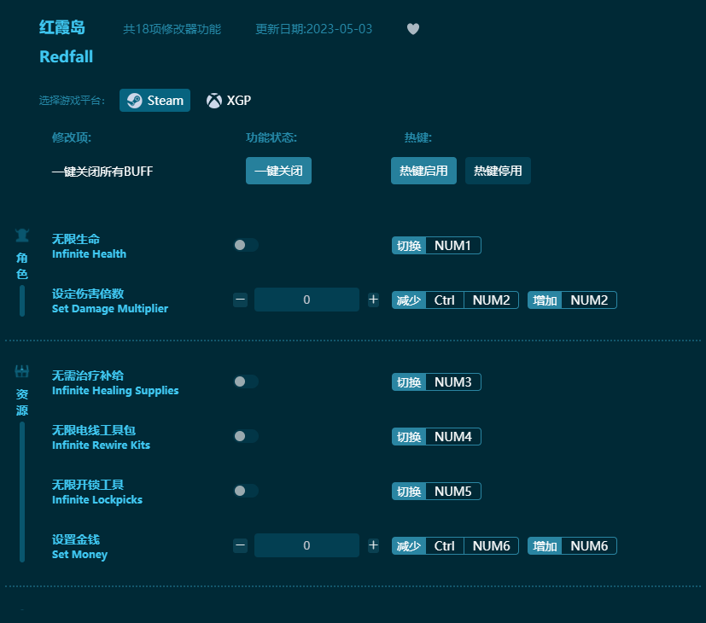Click the damage multiplier value field
This screenshot has width=706, height=623.
306,300
